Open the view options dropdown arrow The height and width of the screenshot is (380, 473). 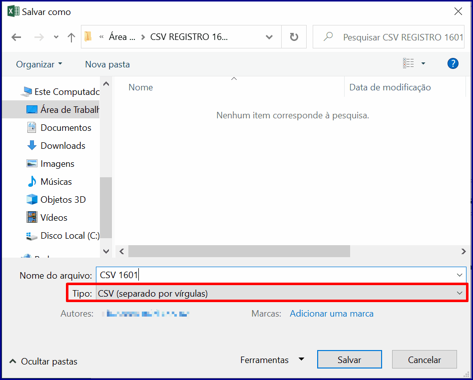pos(423,63)
